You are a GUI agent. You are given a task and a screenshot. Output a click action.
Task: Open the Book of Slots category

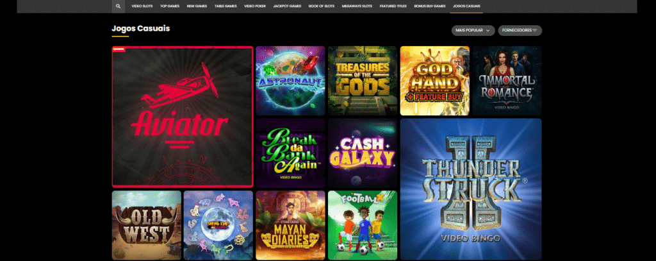(x=322, y=6)
